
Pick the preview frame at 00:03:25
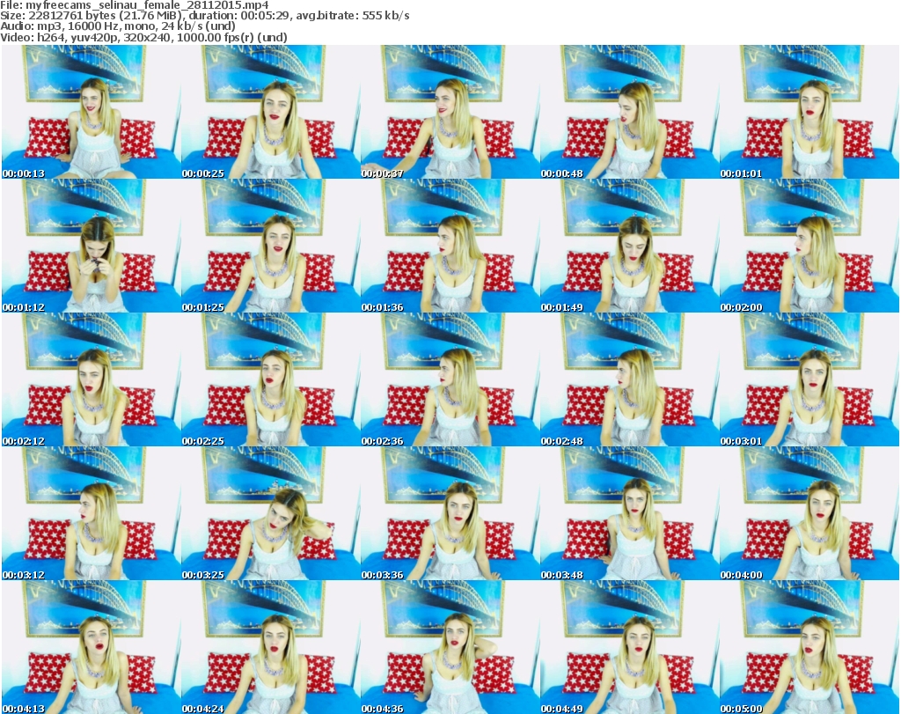click(x=271, y=513)
